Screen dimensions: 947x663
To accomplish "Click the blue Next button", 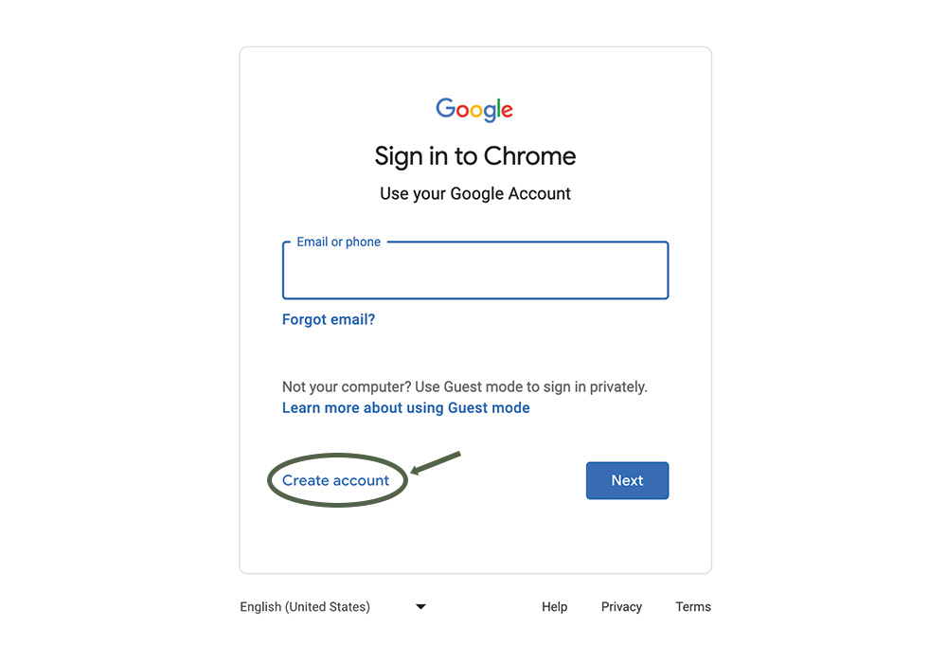I will tap(627, 480).
